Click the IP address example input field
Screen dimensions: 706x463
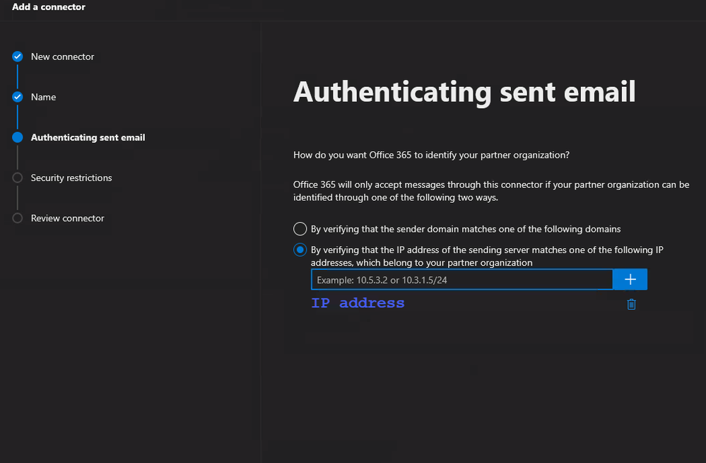[x=462, y=280]
